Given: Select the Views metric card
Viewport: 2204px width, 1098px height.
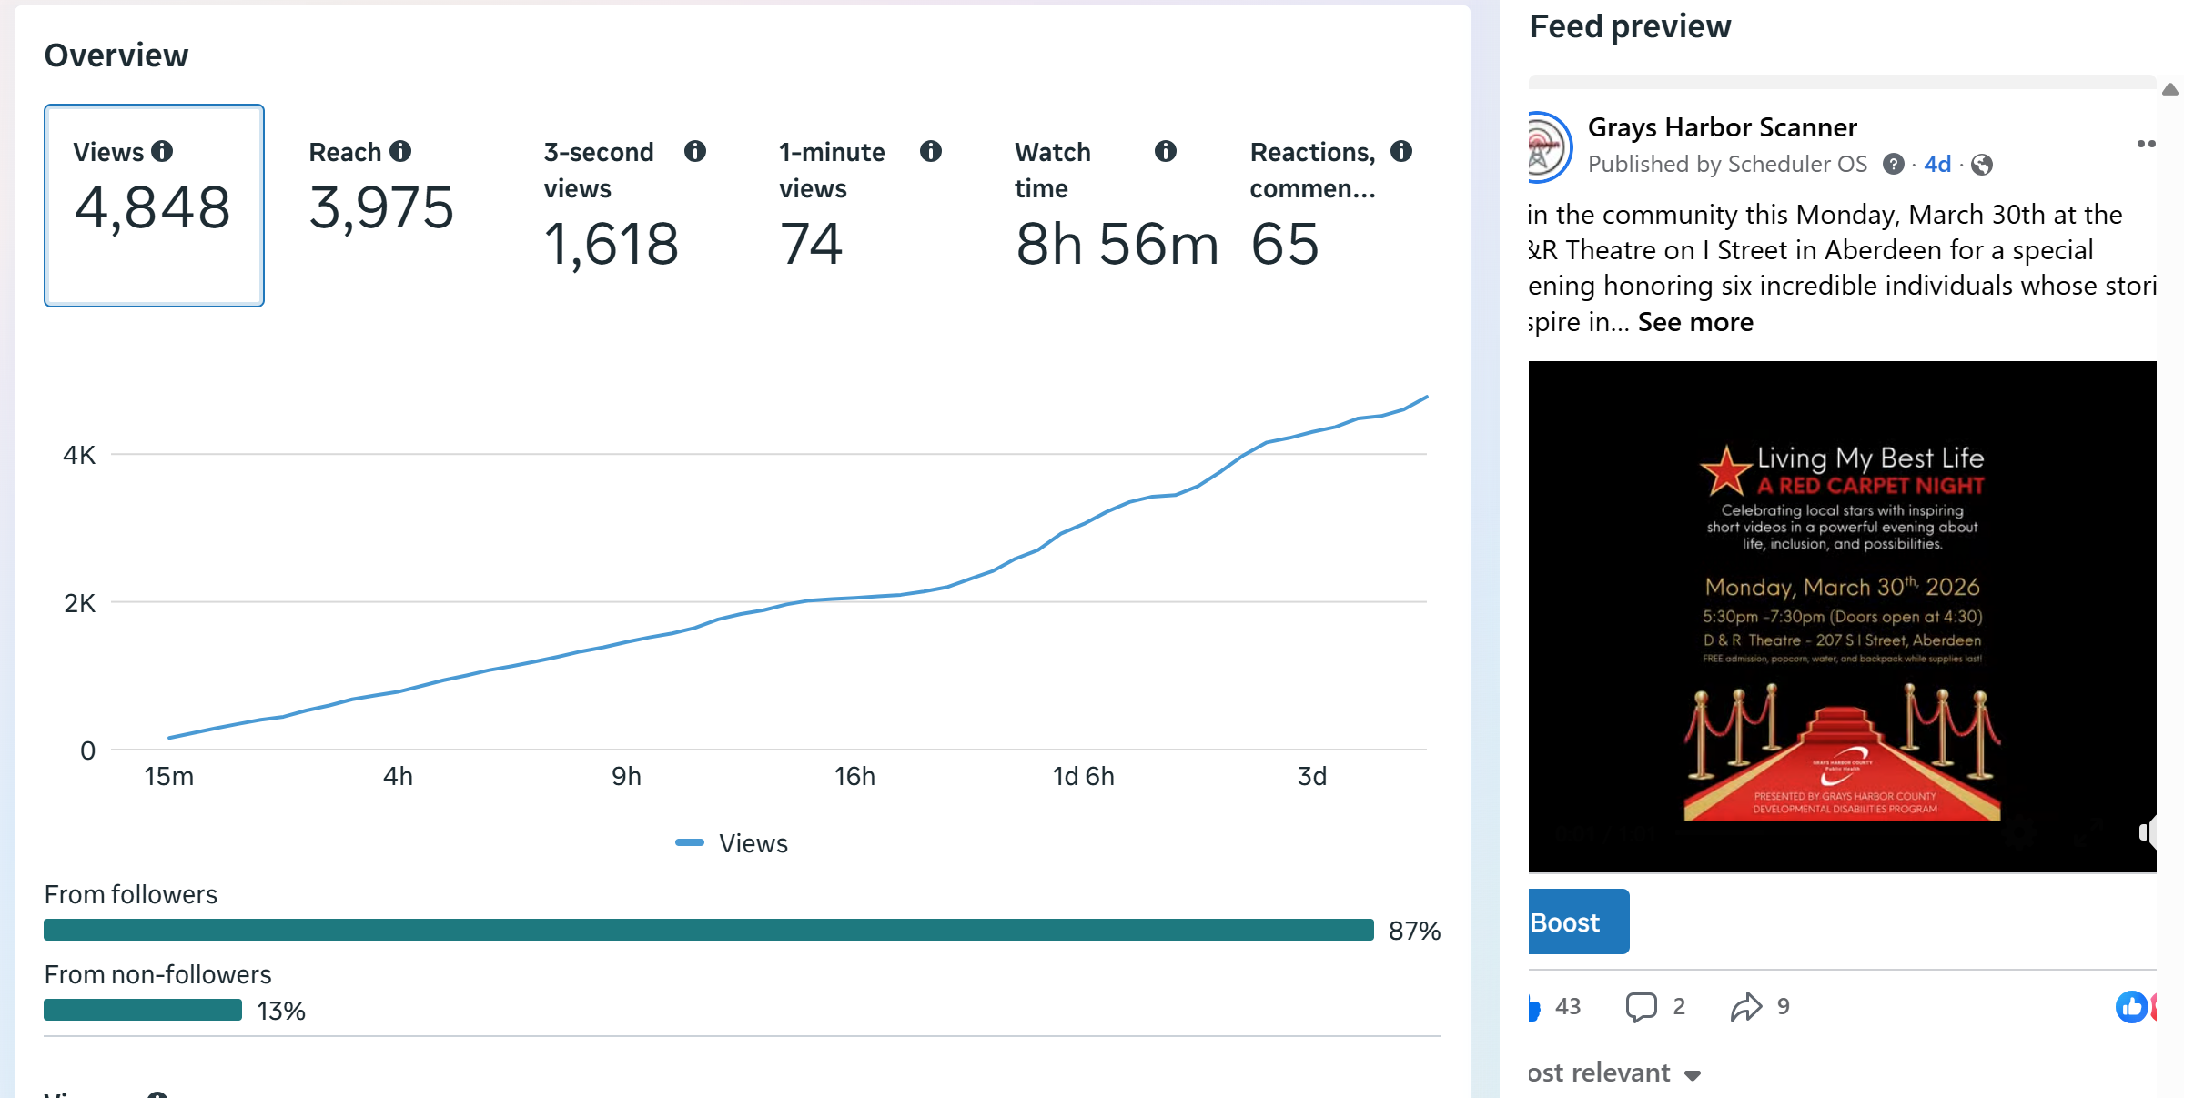Looking at the screenshot, I should click(154, 206).
